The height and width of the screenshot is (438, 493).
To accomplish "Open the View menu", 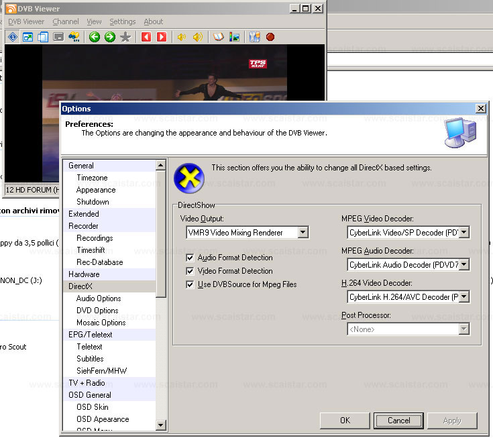I will pos(94,21).
